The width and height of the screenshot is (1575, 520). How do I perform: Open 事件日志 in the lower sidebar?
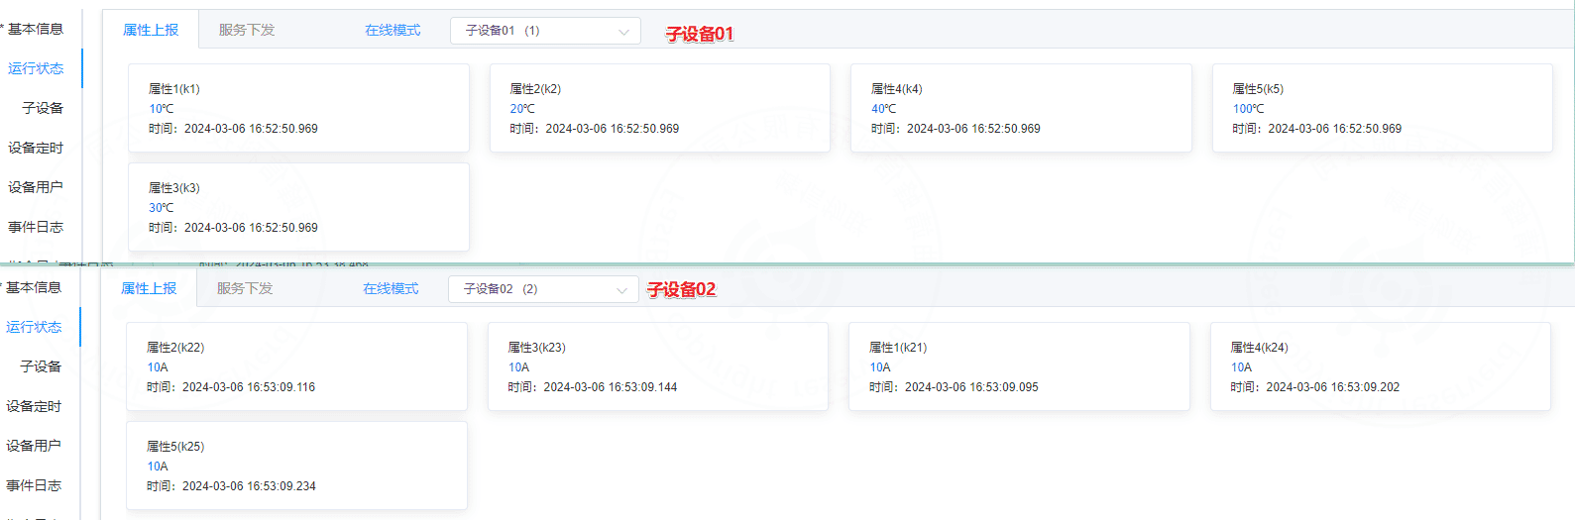[34, 485]
